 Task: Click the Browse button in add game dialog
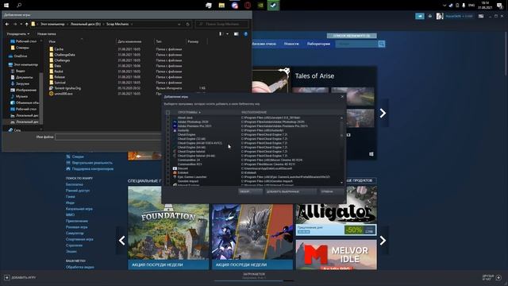pos(250,191)
